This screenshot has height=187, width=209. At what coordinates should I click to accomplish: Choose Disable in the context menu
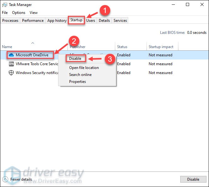click(x=75, y=59)
